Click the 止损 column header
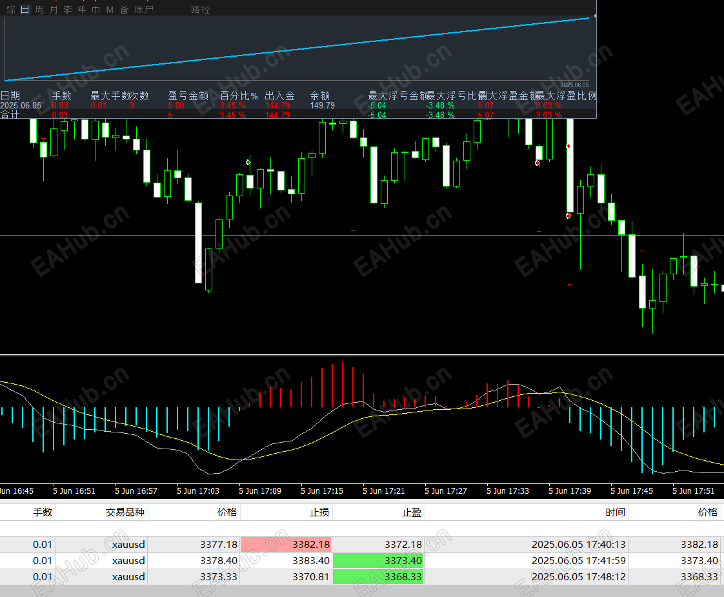The image size is (724, 597). (x=319, y=512)
